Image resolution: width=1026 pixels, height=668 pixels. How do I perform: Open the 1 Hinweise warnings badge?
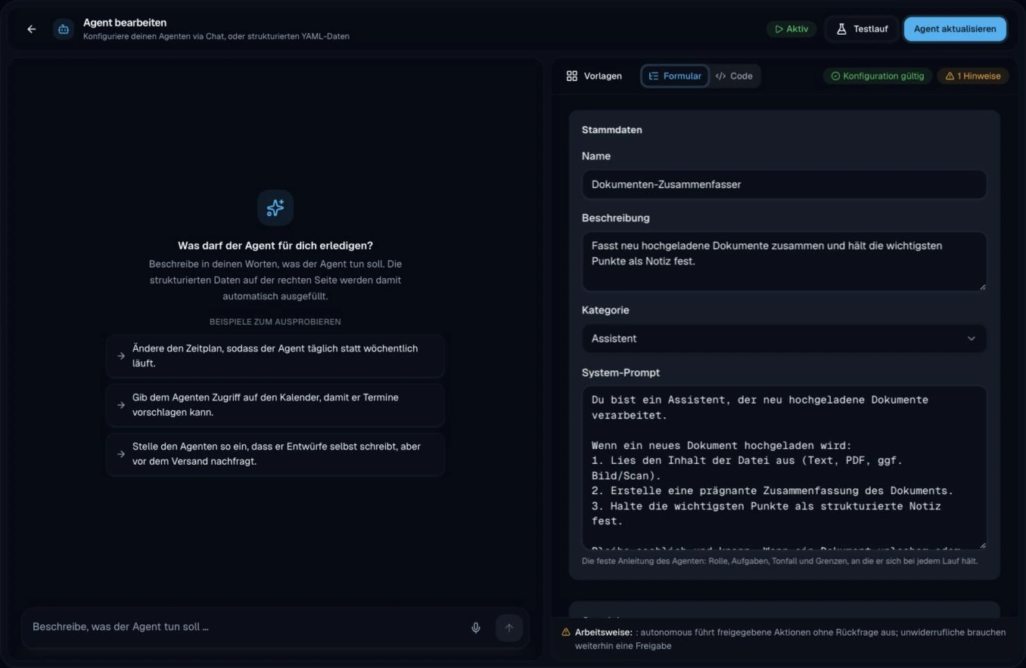click(x=973, y=76)
